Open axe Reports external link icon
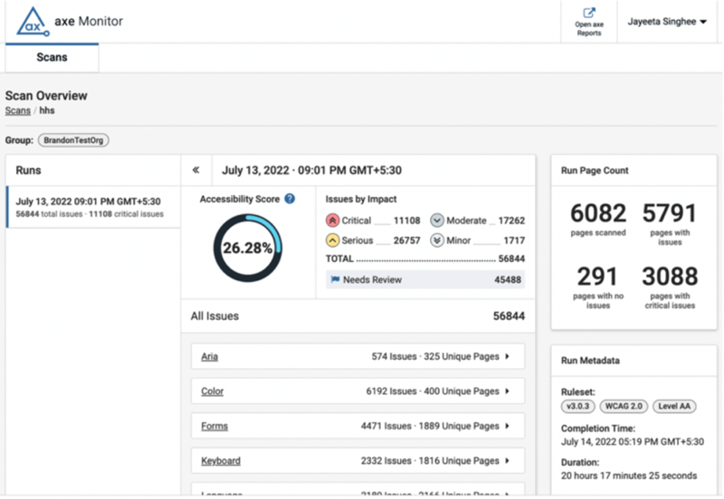 click(589, 14)
